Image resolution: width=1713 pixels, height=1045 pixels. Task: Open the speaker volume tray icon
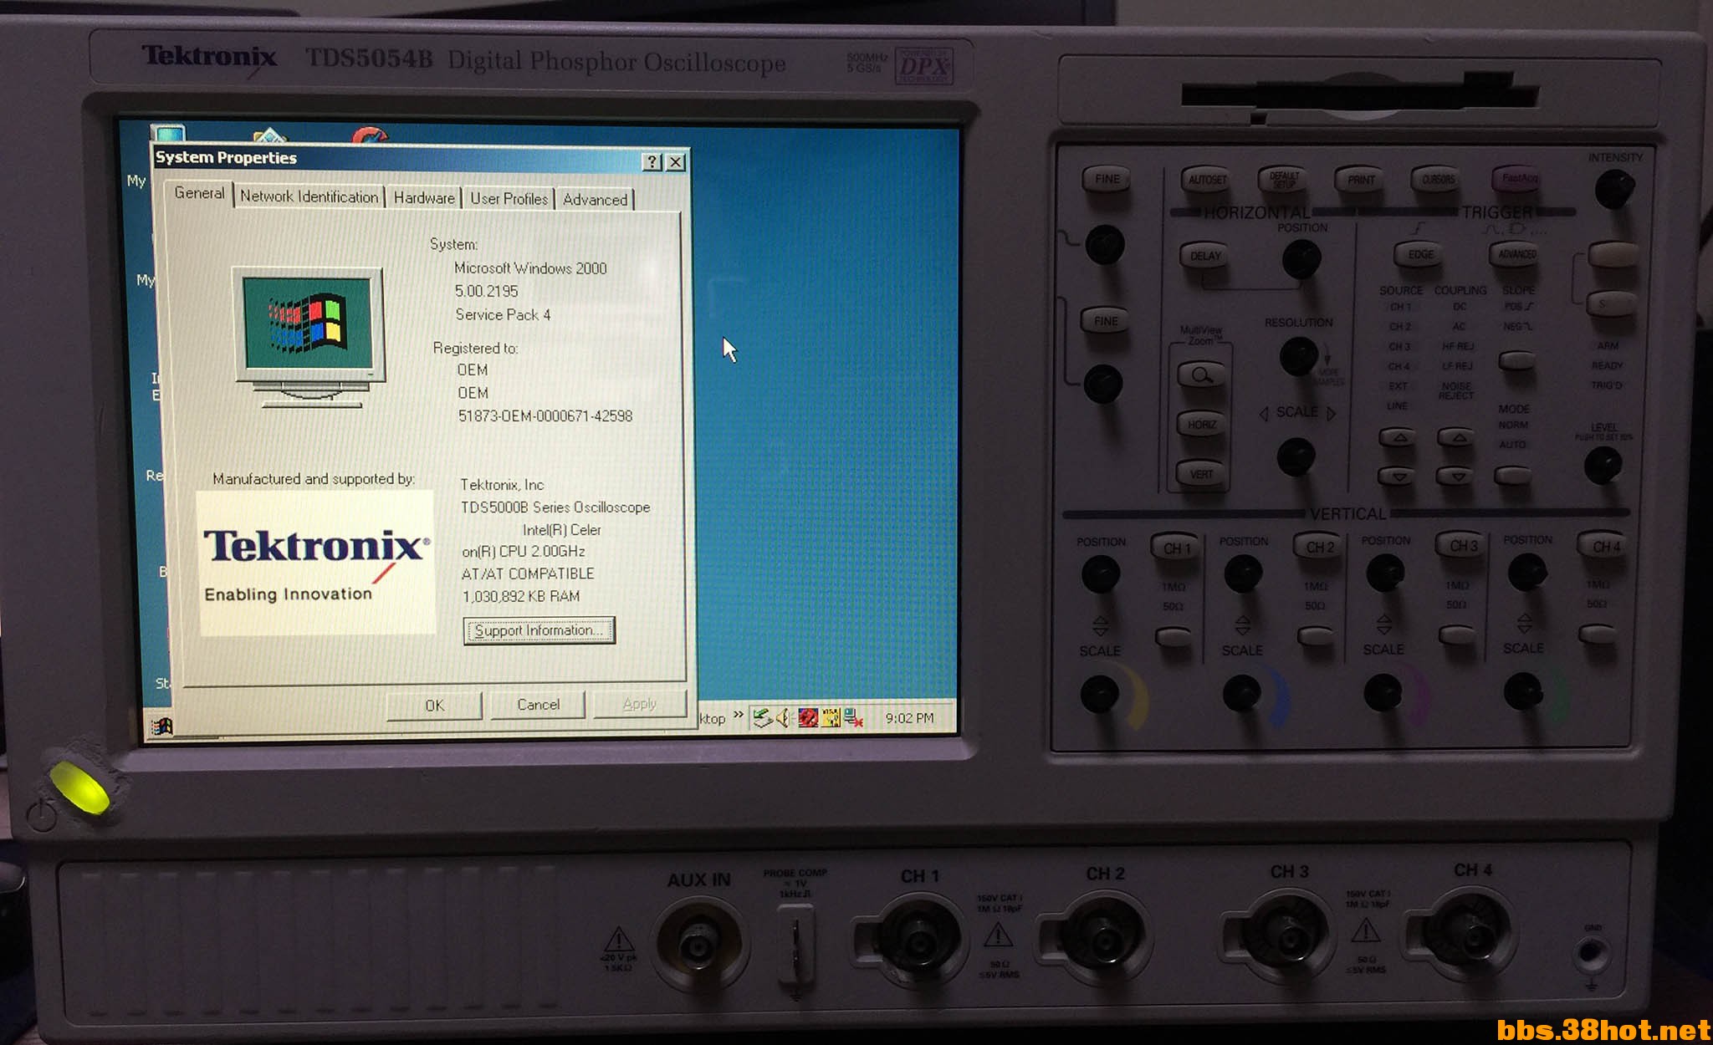click(x=784, y=718)
